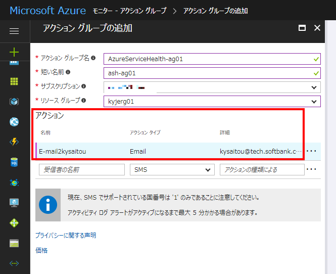336x274 pixels.
Task: Click the ash-ag01 short name field
Action: [212, 73]
